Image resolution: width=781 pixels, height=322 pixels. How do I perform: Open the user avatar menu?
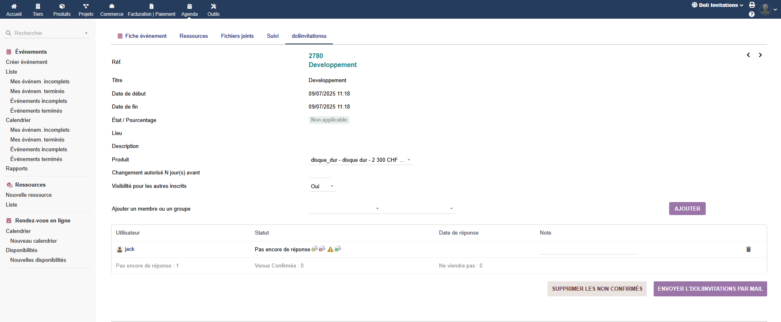coord(767,9)
